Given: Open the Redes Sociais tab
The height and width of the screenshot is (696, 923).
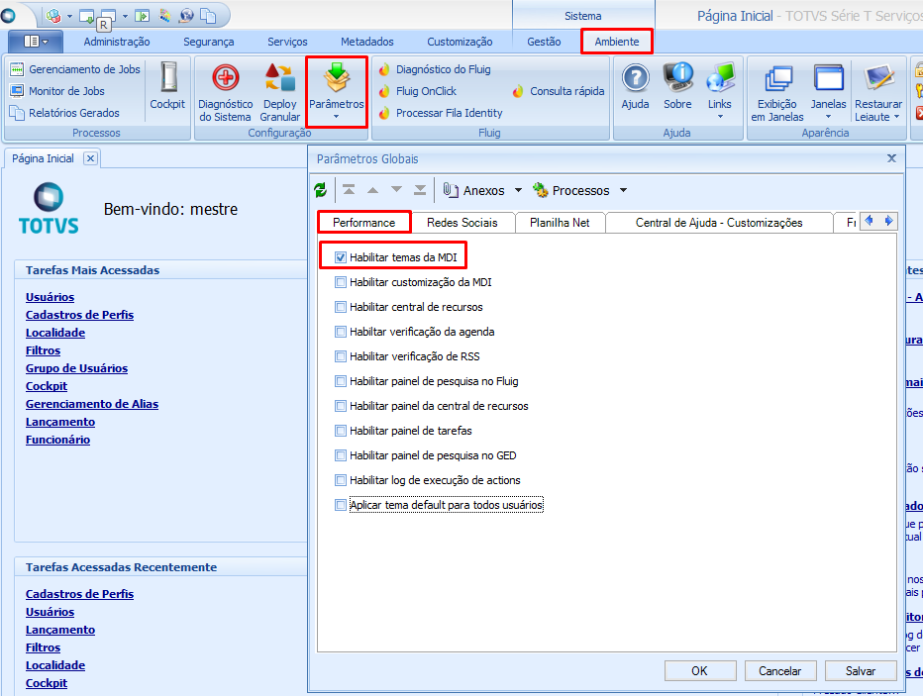Looking at the screenshot, I should (x=462, y=223).
